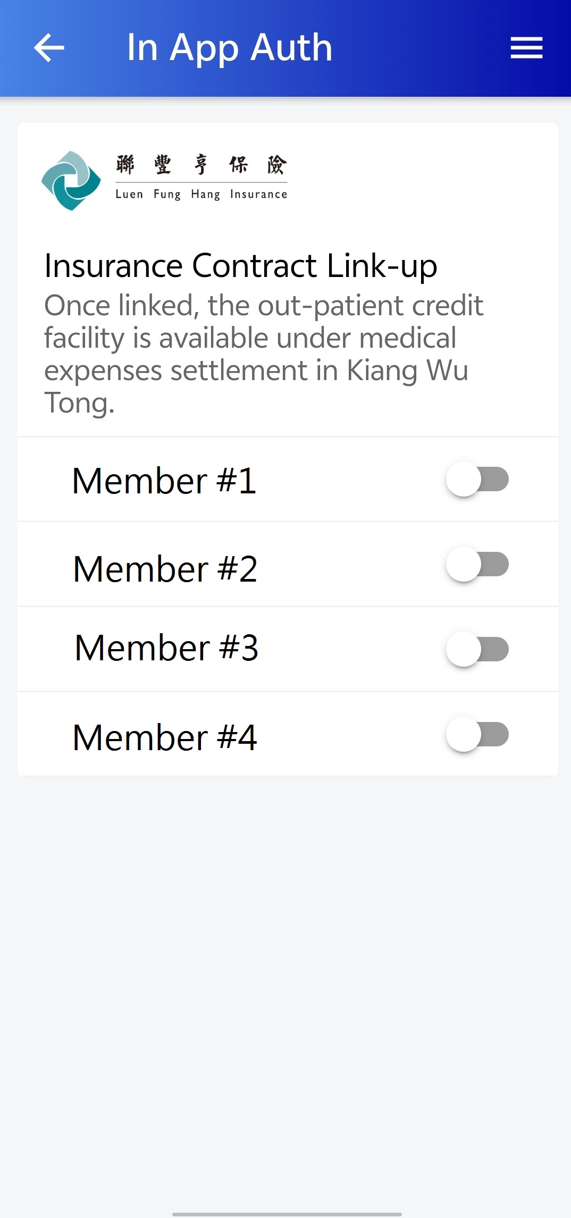Select the Member #2 row label
571x1218 pixels.
165,569
